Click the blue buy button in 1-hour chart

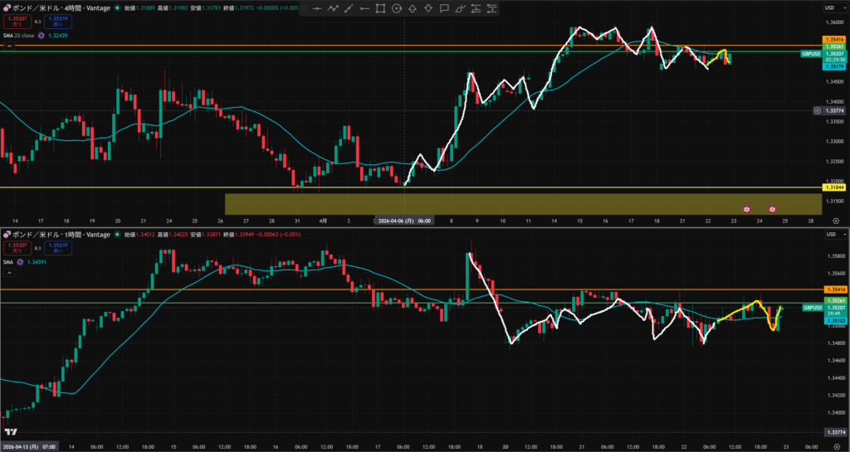coord(58,248)
